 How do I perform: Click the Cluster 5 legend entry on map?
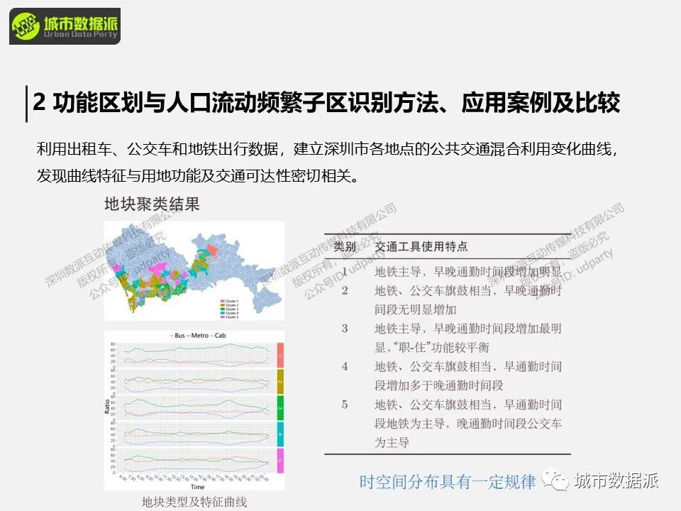[x=229, y=317]
